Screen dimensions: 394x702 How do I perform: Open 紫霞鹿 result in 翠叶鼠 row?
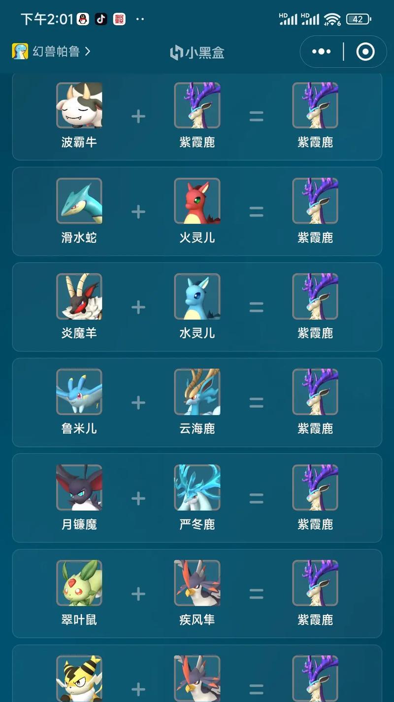click(315, 583)
